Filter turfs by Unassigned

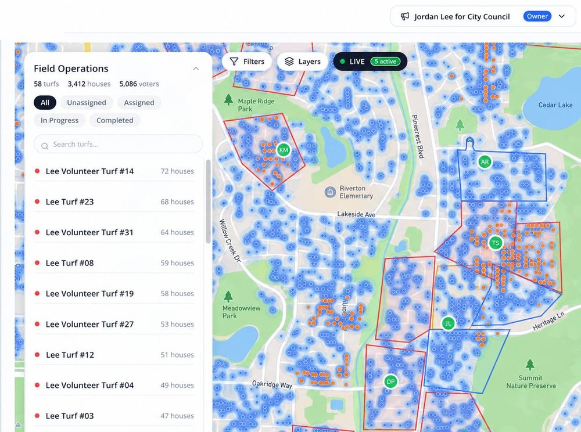87,103
